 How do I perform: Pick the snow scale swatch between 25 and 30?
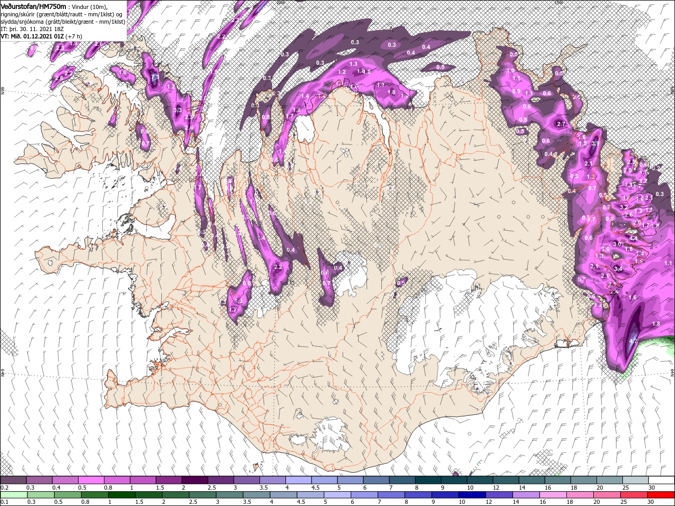tap(635, 480)
